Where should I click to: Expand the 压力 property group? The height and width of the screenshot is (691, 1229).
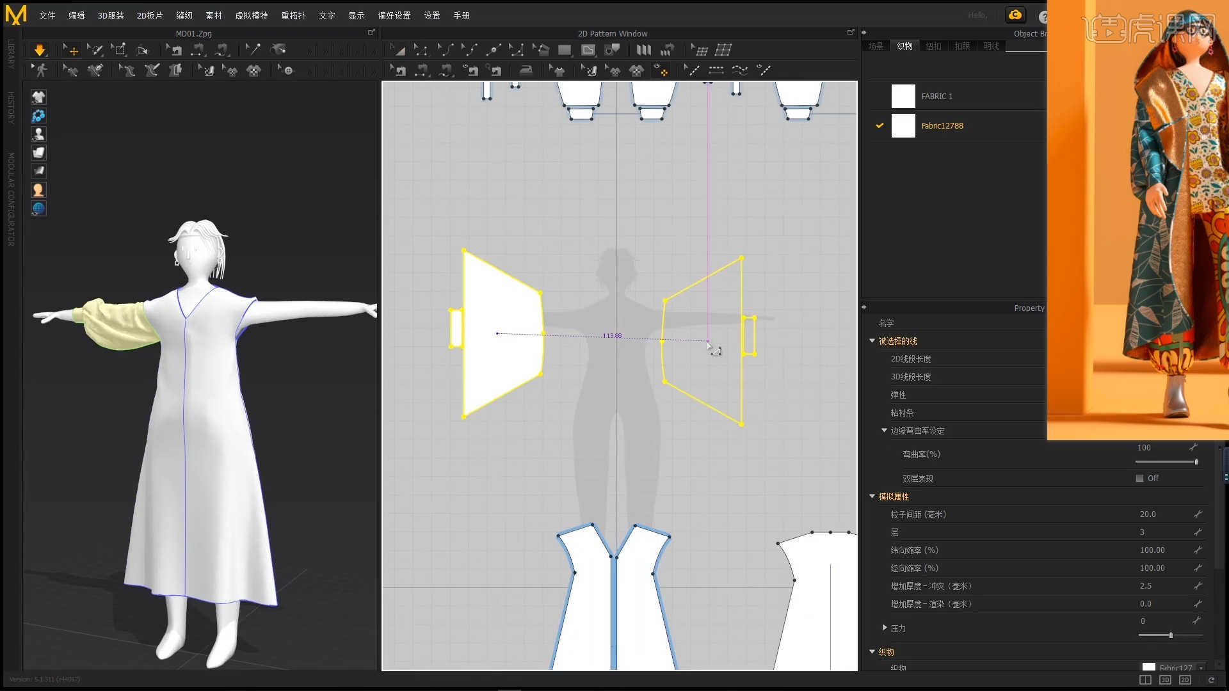[885, 628]
